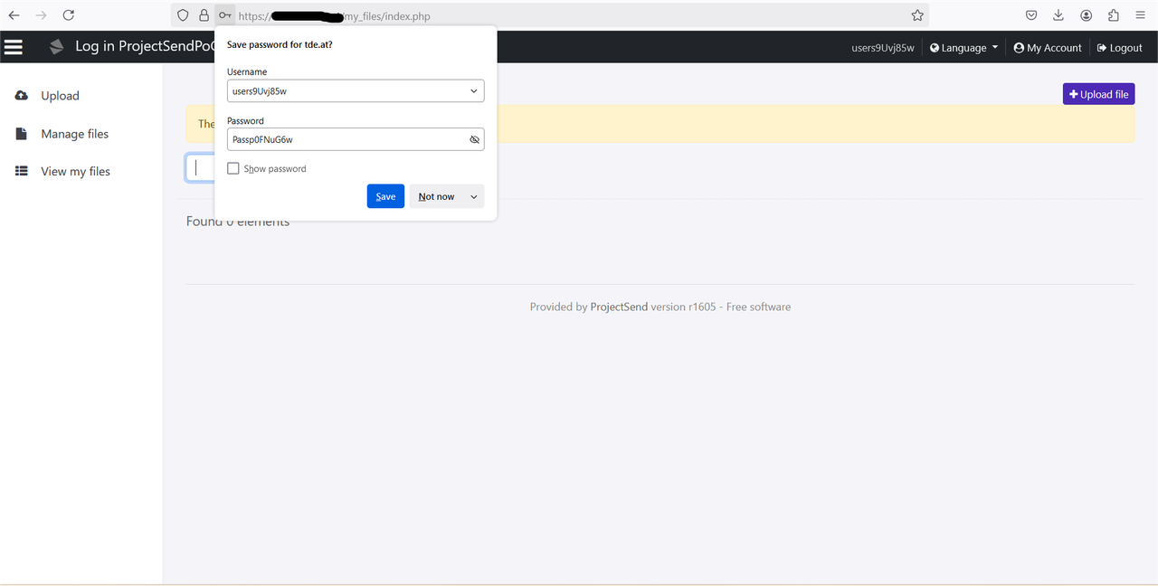Viewport: 1158px width, 586px height.
Task: Focus the search box beside the dialog
Action: (201, 168)
